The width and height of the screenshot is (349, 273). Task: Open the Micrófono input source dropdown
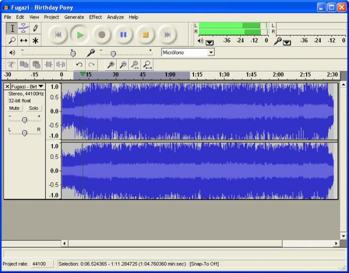coord(211,52)
